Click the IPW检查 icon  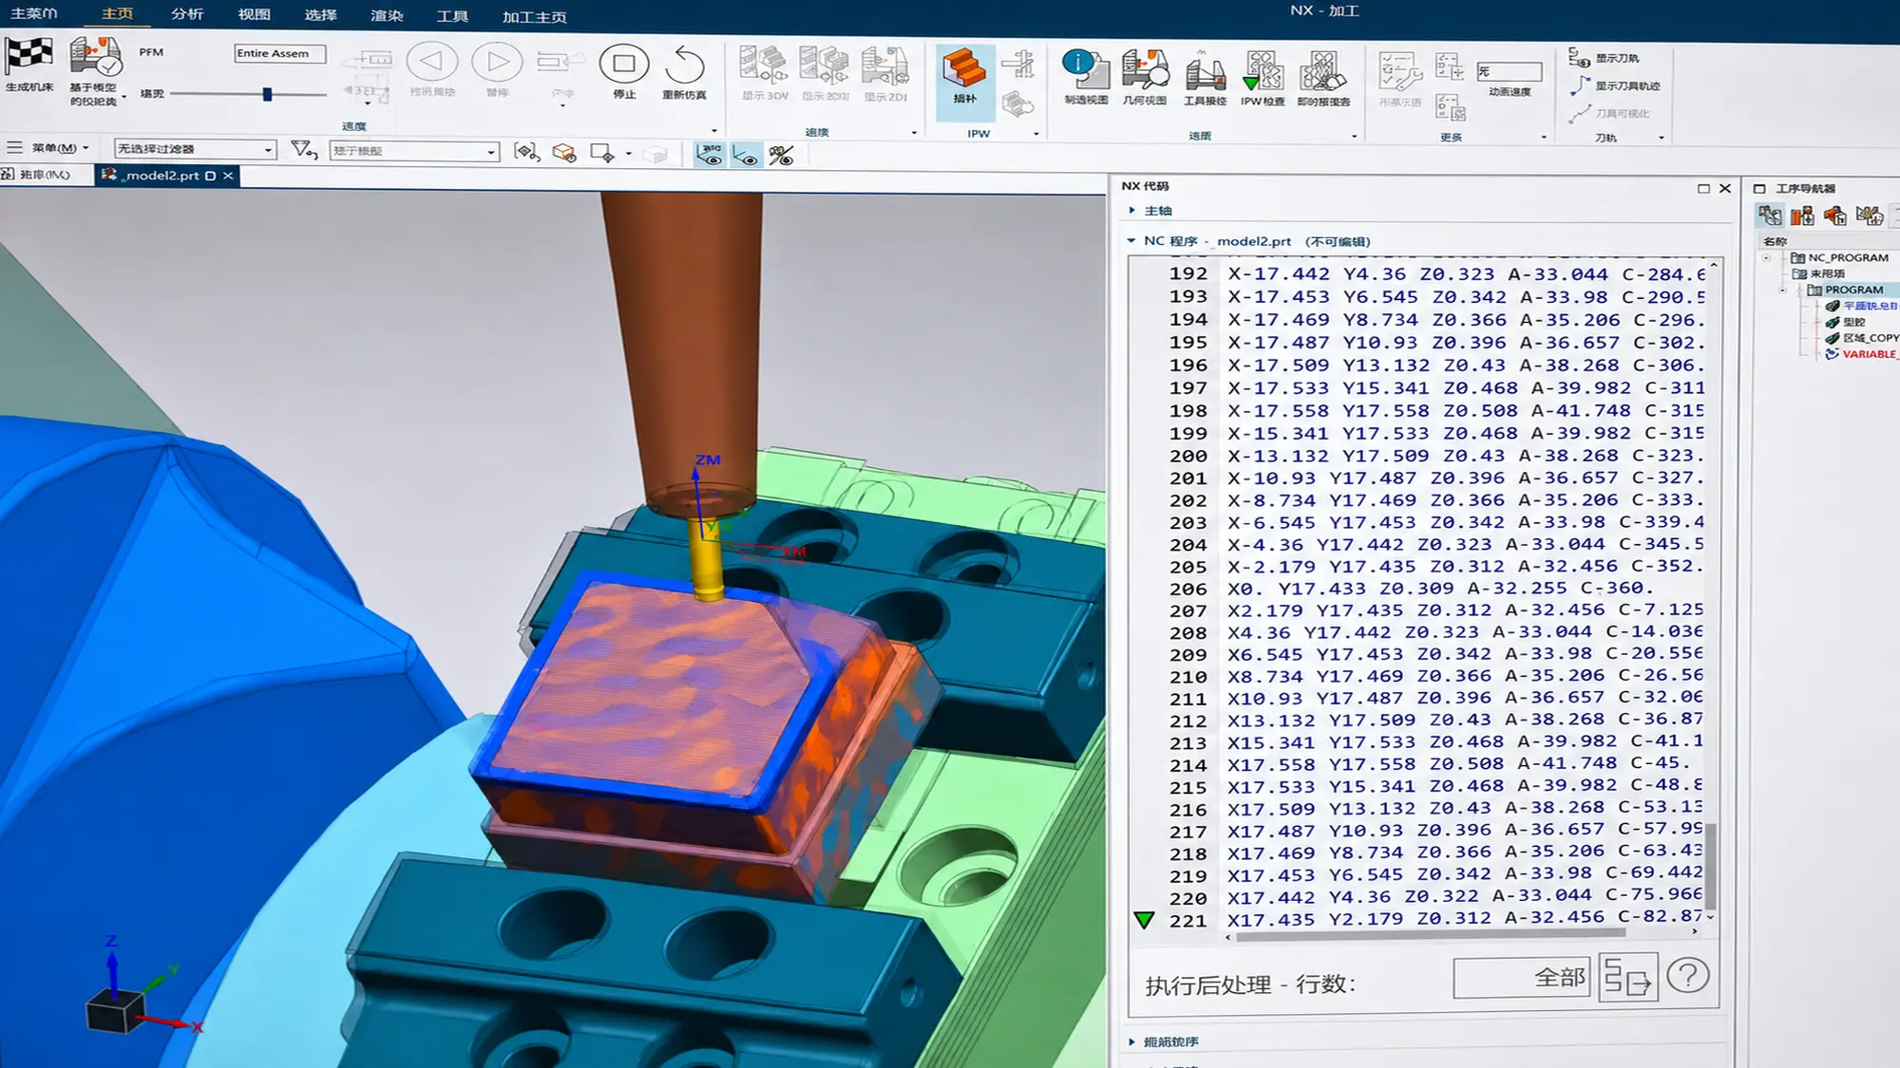[x=1263, y=71]
